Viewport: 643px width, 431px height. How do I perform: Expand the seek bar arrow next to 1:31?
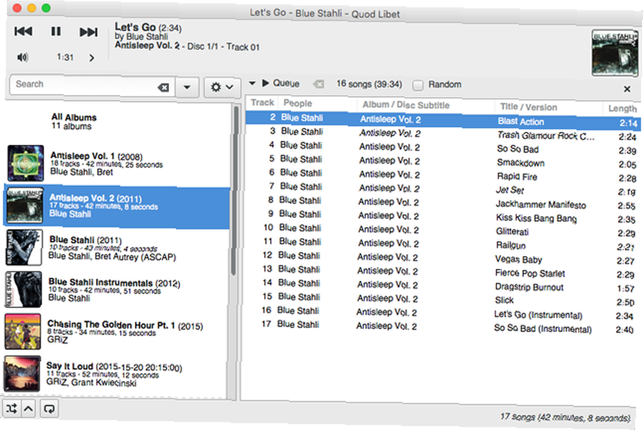(91, 58)
